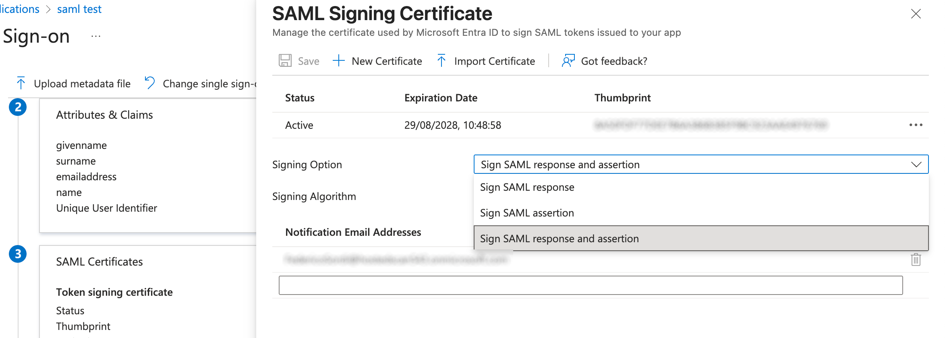This screenshot has height=338, width=945.
Task: Select the Active certificate row status
Action: pyautogui.click(x=299, y=125)
